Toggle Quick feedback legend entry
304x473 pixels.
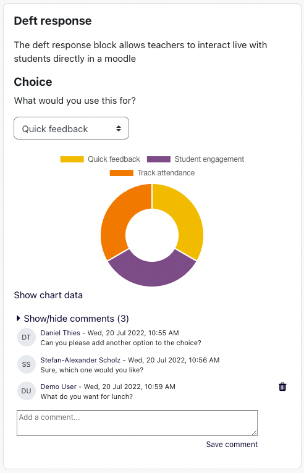coord(100,159)
